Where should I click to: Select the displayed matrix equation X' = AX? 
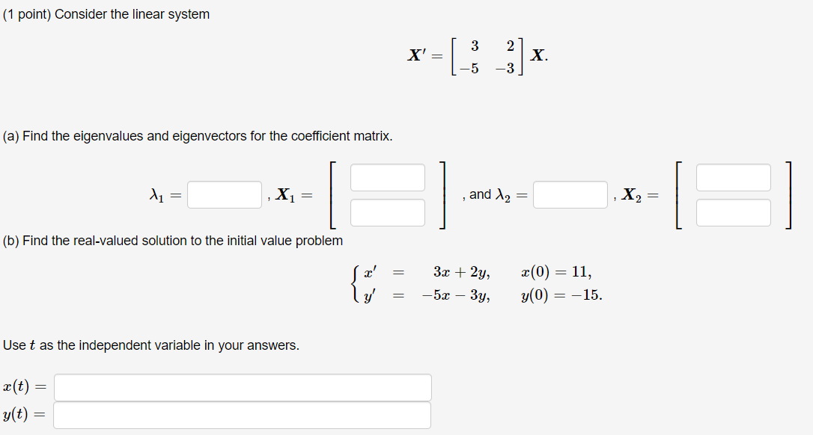point(475,57)
